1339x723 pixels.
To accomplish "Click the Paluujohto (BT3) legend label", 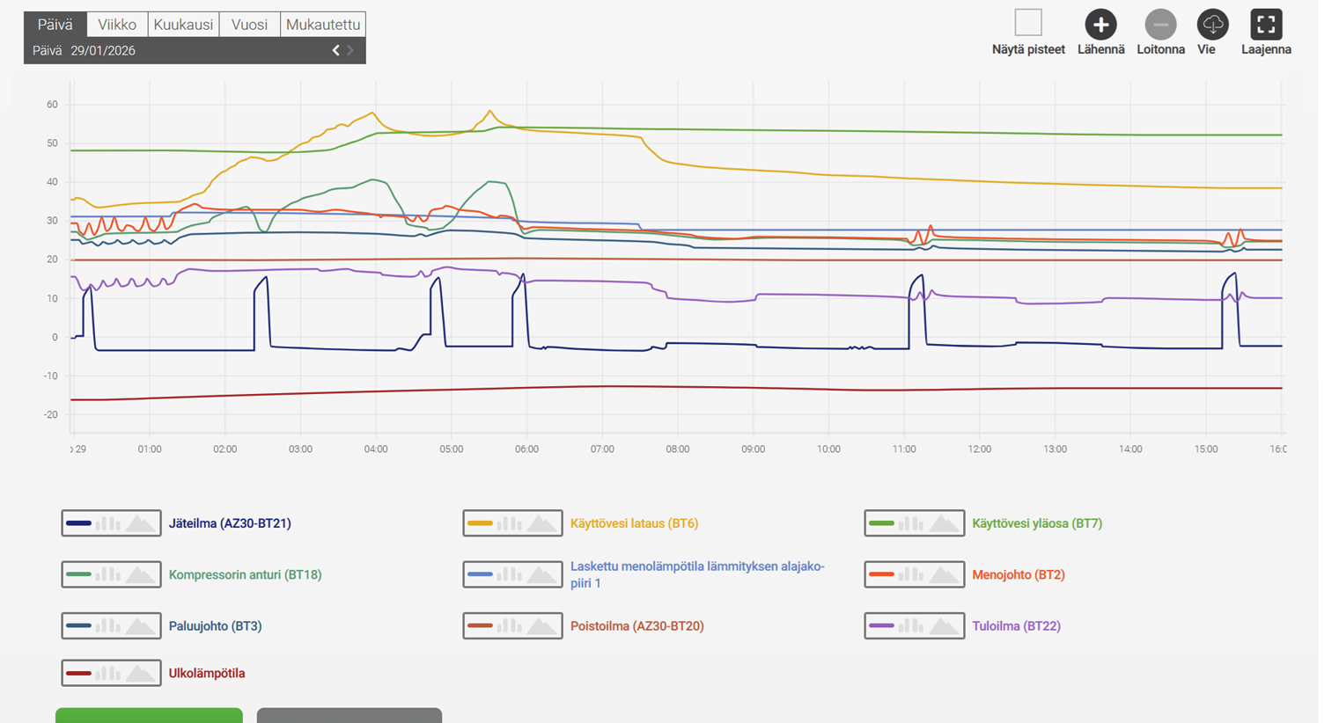I will pos(215,626).
